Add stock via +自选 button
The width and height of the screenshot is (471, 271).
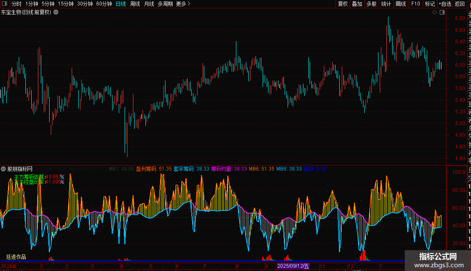(x=445, y=4)
